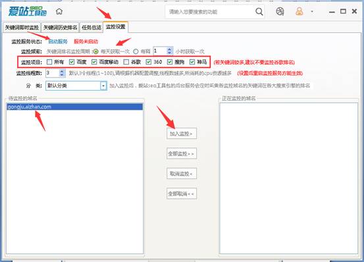This screenshot has height=262, width=364.
Task: Switch to the 关键词历史排名 tab
Action: (x=61, y=28)
